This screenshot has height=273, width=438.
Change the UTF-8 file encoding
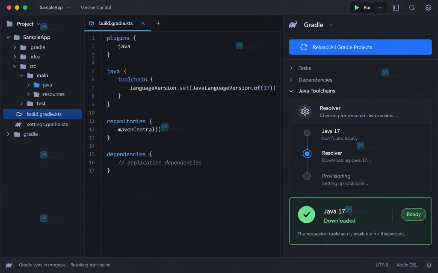382,265
